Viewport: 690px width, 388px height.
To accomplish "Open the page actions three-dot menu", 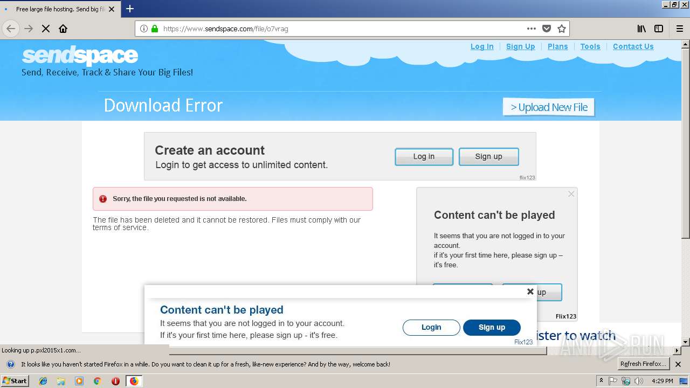I will [x=532, y=29].
